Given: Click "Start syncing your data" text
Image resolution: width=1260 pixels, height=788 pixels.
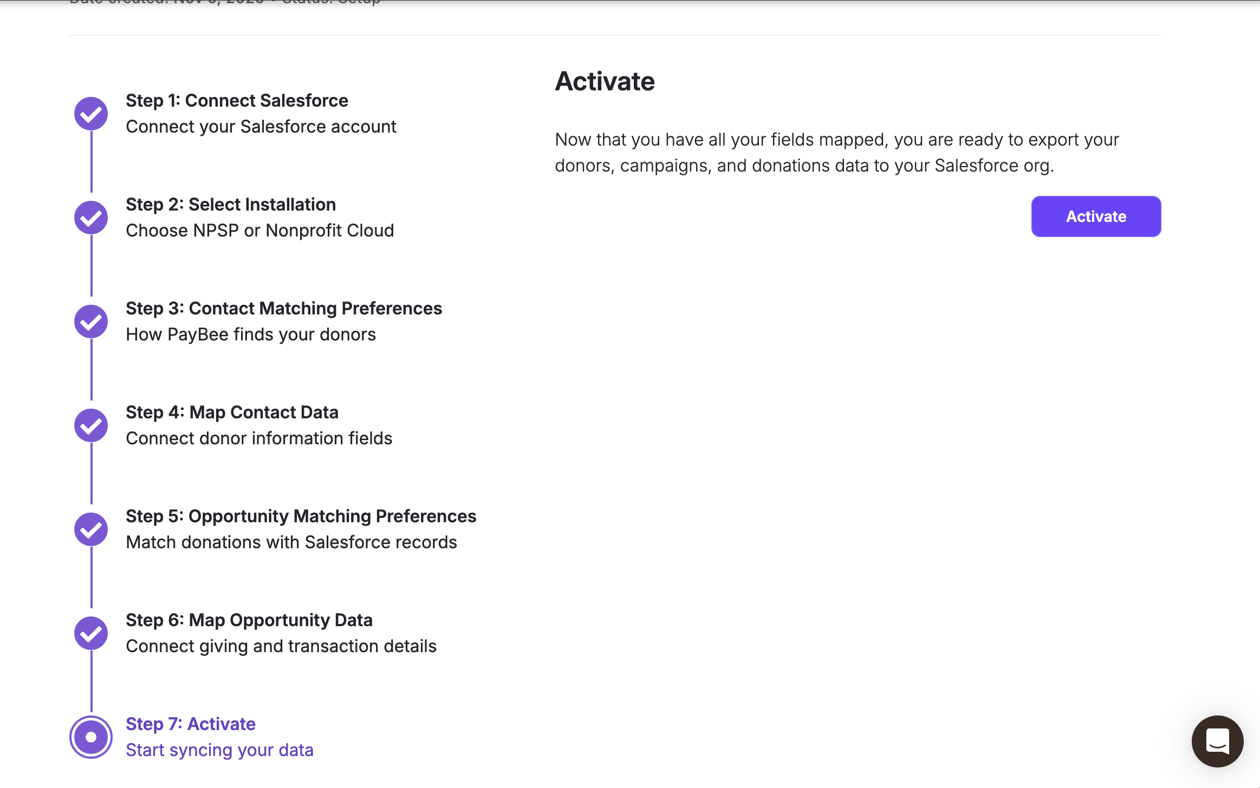Looking at the screenshot, I should pyautogui.click(x=219, y=750).
